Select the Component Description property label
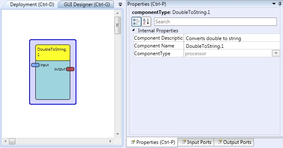283x148 pixels. [159, 38]
